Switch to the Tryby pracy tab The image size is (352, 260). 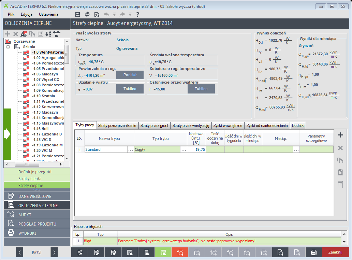coord(85,125)
